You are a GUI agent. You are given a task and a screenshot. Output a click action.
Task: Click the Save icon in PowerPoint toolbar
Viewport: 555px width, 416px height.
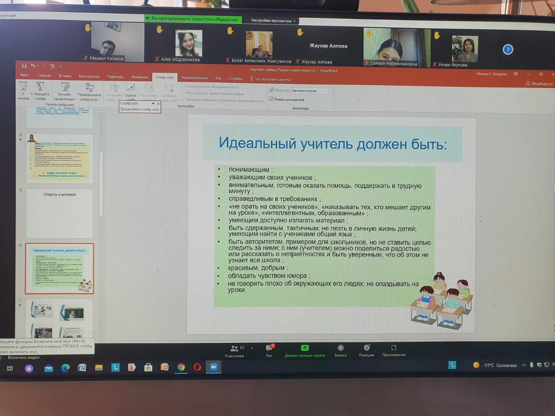point(24,66)
